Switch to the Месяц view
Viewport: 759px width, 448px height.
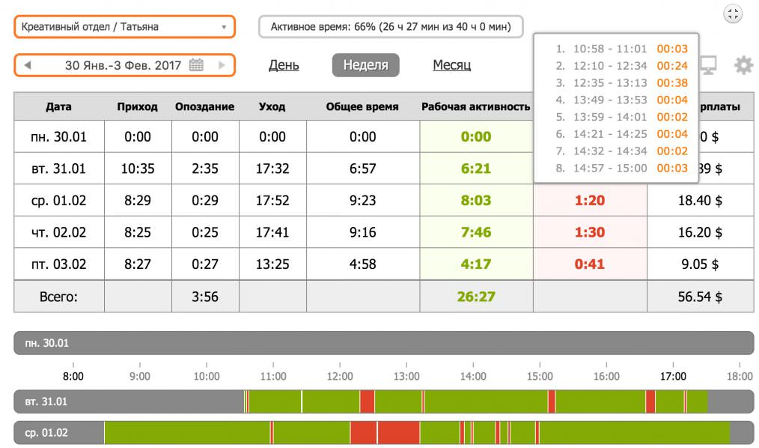point(451,65)
